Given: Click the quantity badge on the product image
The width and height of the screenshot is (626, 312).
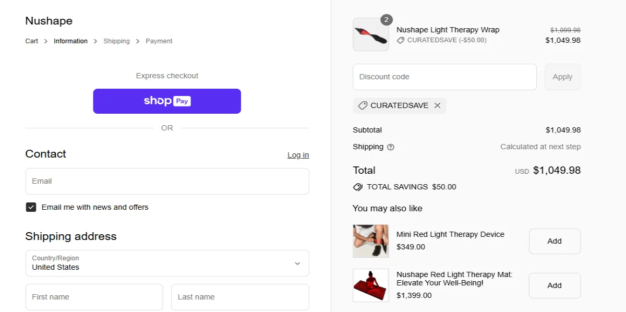Looking at the screenshot, I should coord(386,19).
